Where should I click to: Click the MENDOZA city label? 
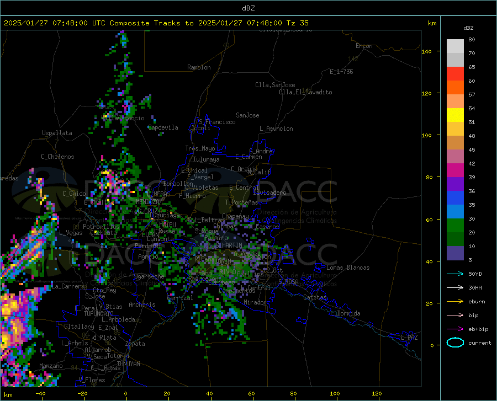click(147, 201)
